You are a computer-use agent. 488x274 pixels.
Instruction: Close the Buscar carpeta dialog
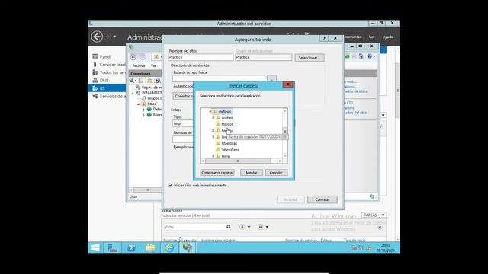click(288, 84)
